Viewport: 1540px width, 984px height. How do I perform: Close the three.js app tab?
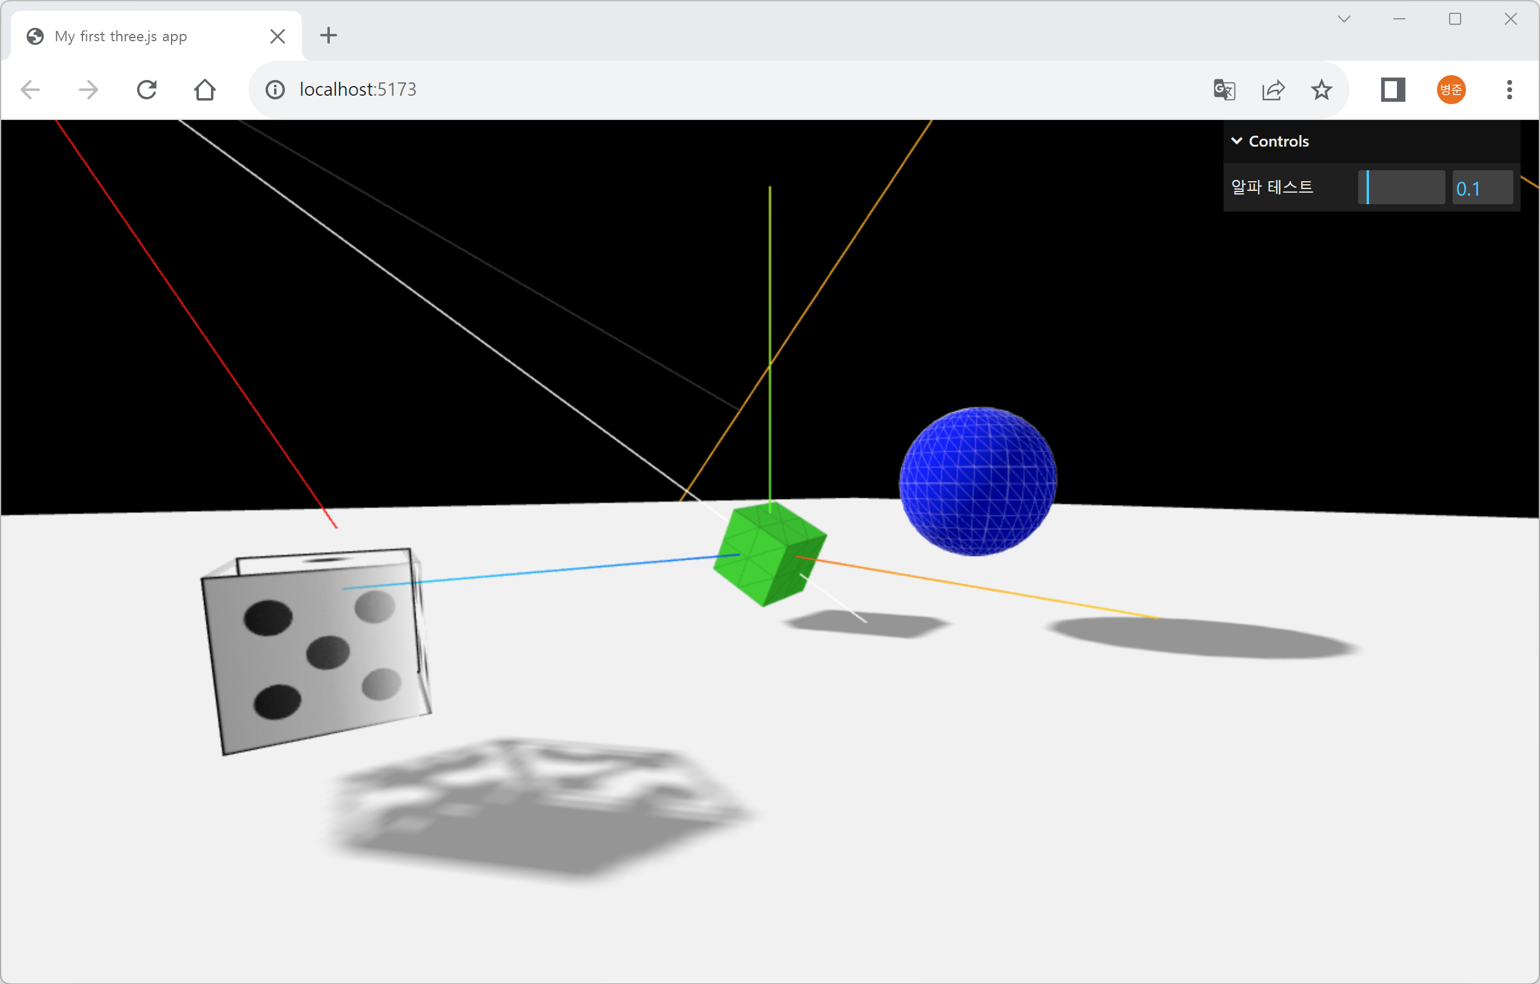[x=278, y=36]
